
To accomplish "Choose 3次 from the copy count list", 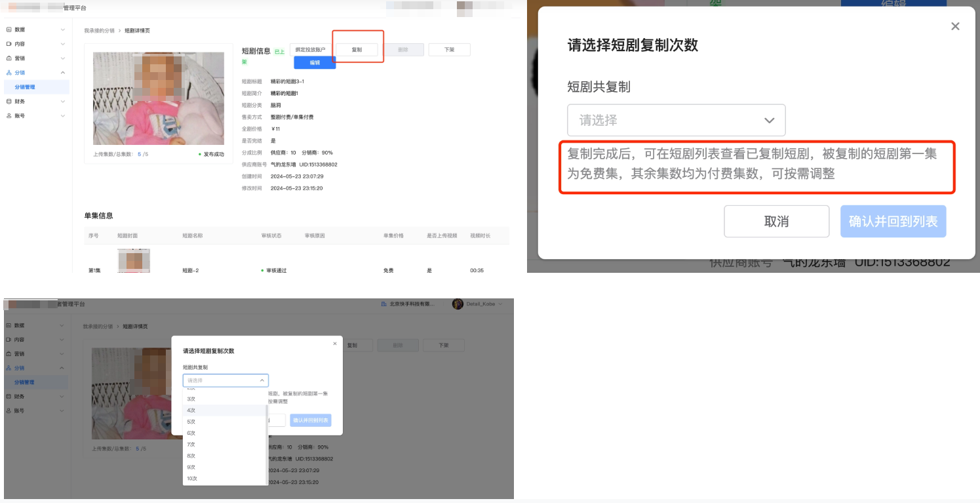I will [x=225, y=399].
